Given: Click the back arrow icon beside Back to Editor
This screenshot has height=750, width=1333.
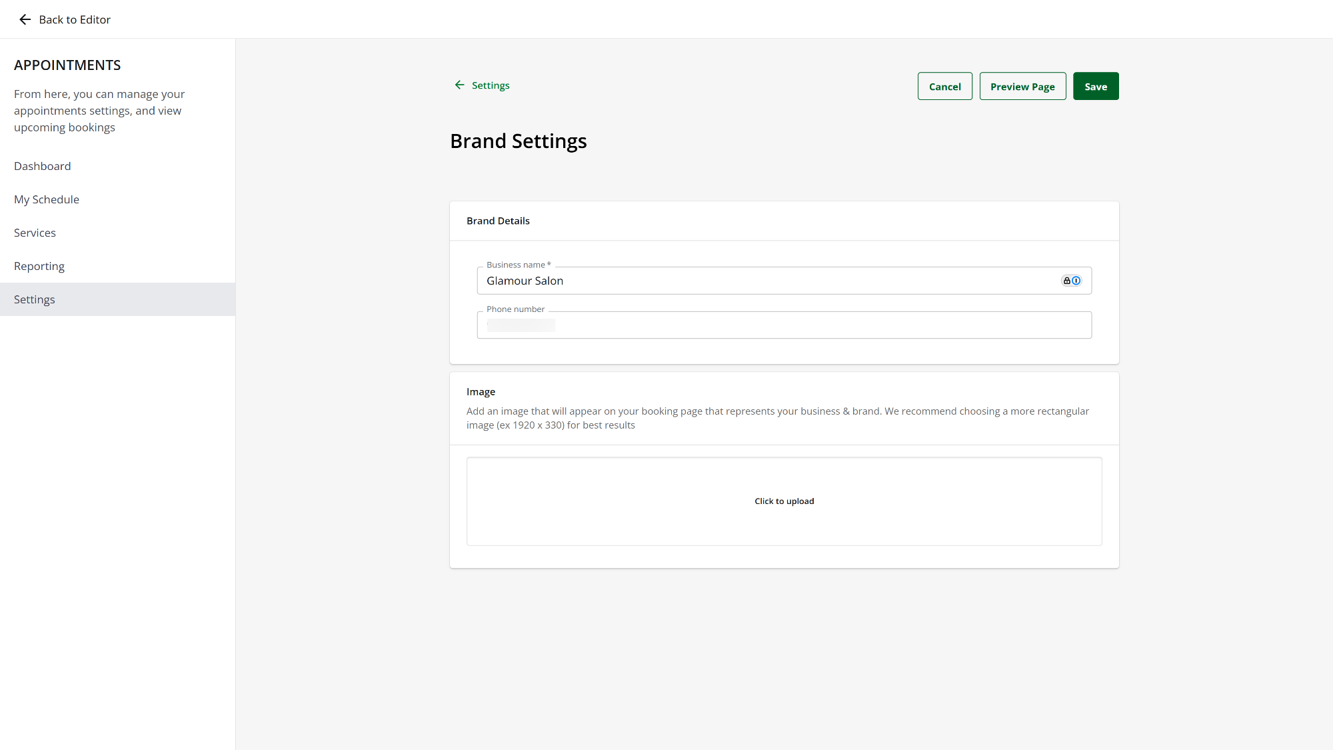Looking at the screenshot, I should click(25, 19).
